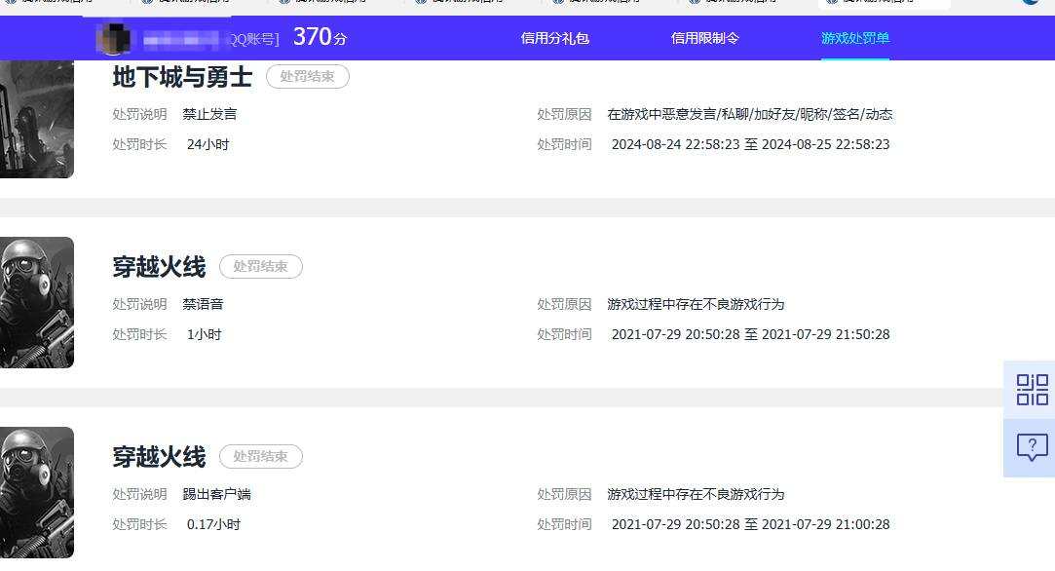Click 处罚结束 badge beside 地下城与勇士
Viewport: 1055px width, 571px height.
tap(308, 76)
